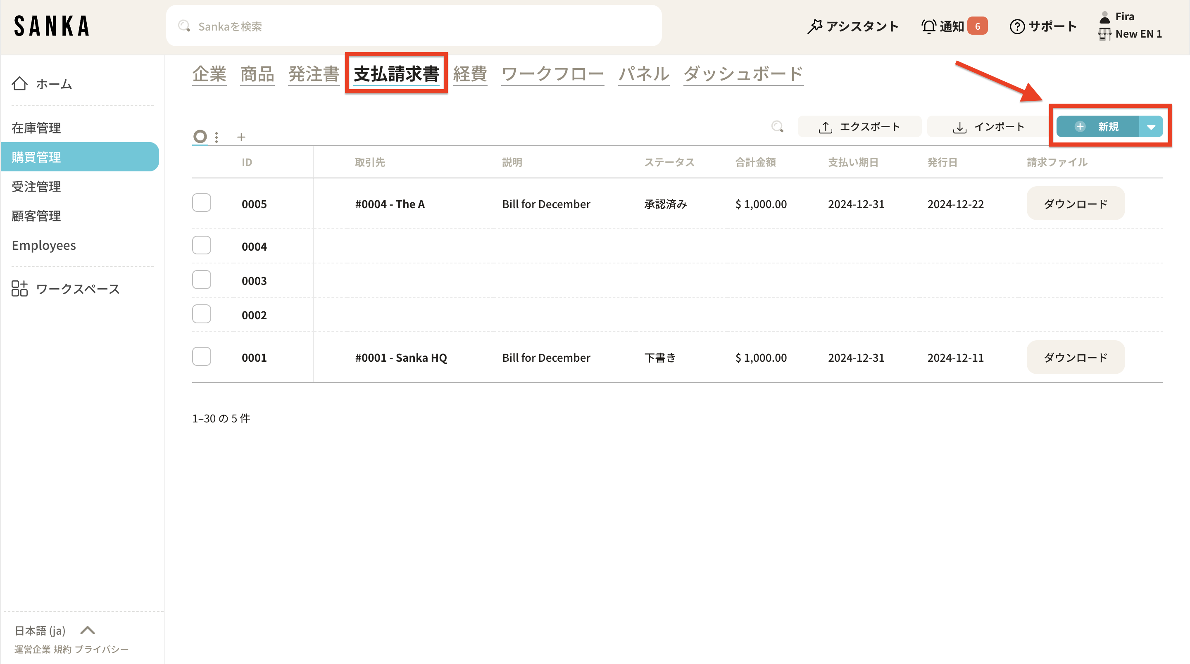The width and height of the screenshot is (1190, 664).
Task: Expand the 新規 button dropdown arrow
Action: (x=1151, y=126)
